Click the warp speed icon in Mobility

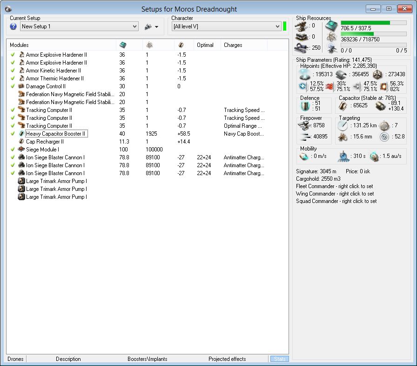375,157
